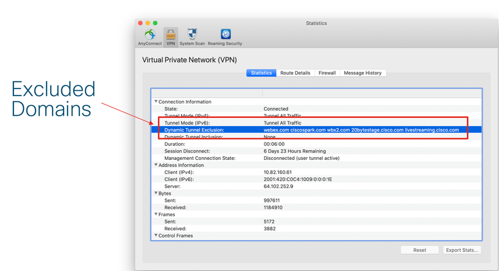Collapse the Control Frames section
This screenshot has height=271, width=499.
[156, 236]
